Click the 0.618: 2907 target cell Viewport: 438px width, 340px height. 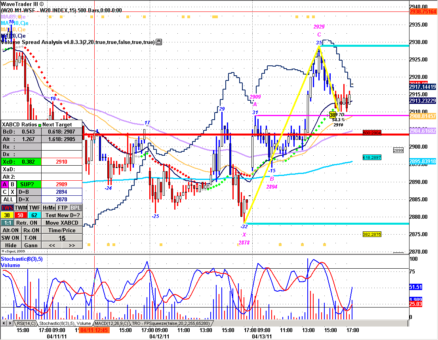[62, 132]
